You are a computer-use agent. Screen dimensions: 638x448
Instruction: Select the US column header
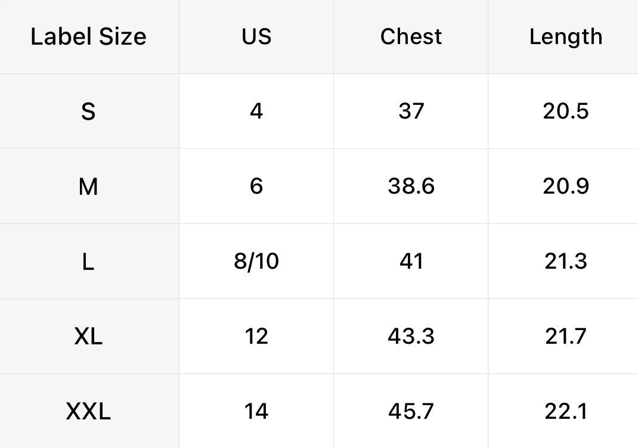tap(256, 36)
